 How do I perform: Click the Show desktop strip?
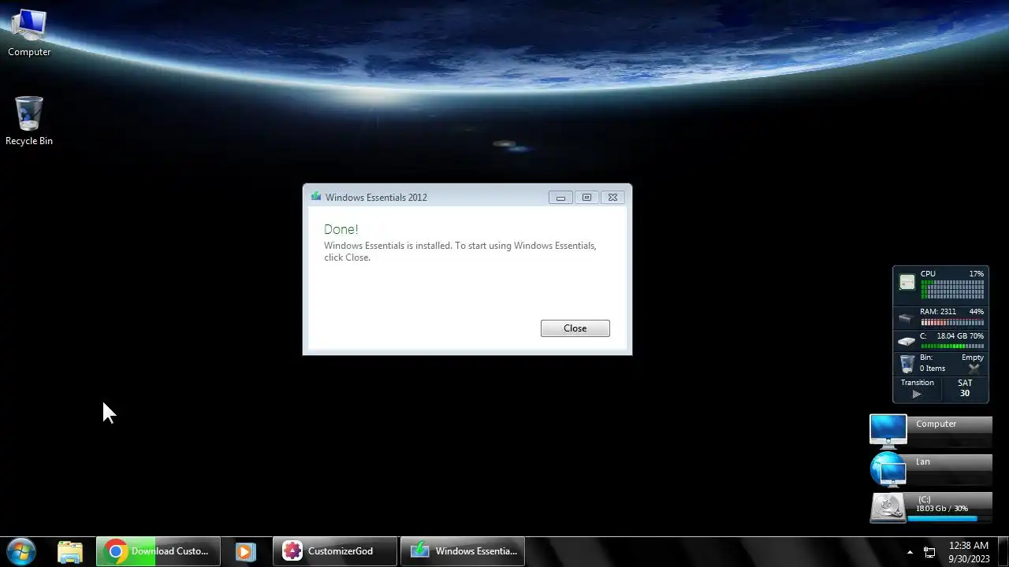[1003, 551]
